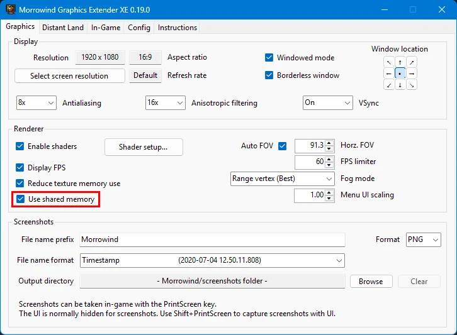Switch to the Distant Land tab
The width and height of the screenshot is (457, 335).
coord(63,28)
